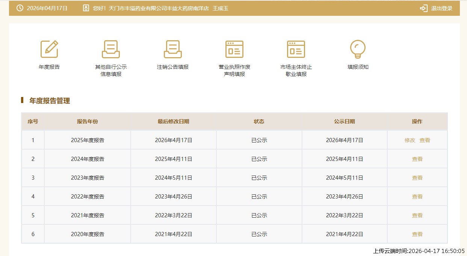Click the 填报须知 lightbulb icon
This screenshot has width=467, height=256.
[x=358, y=49]
